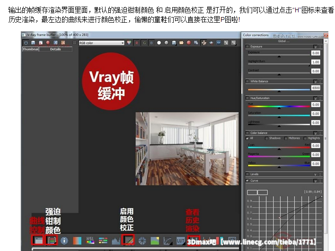Click the rendered dining room image
The width and height of the screenshot is (335, 251).
[187, 149]
